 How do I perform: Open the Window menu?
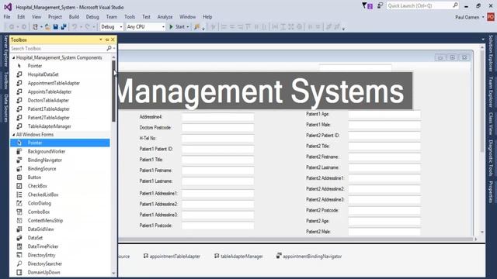tap(187, 17)
